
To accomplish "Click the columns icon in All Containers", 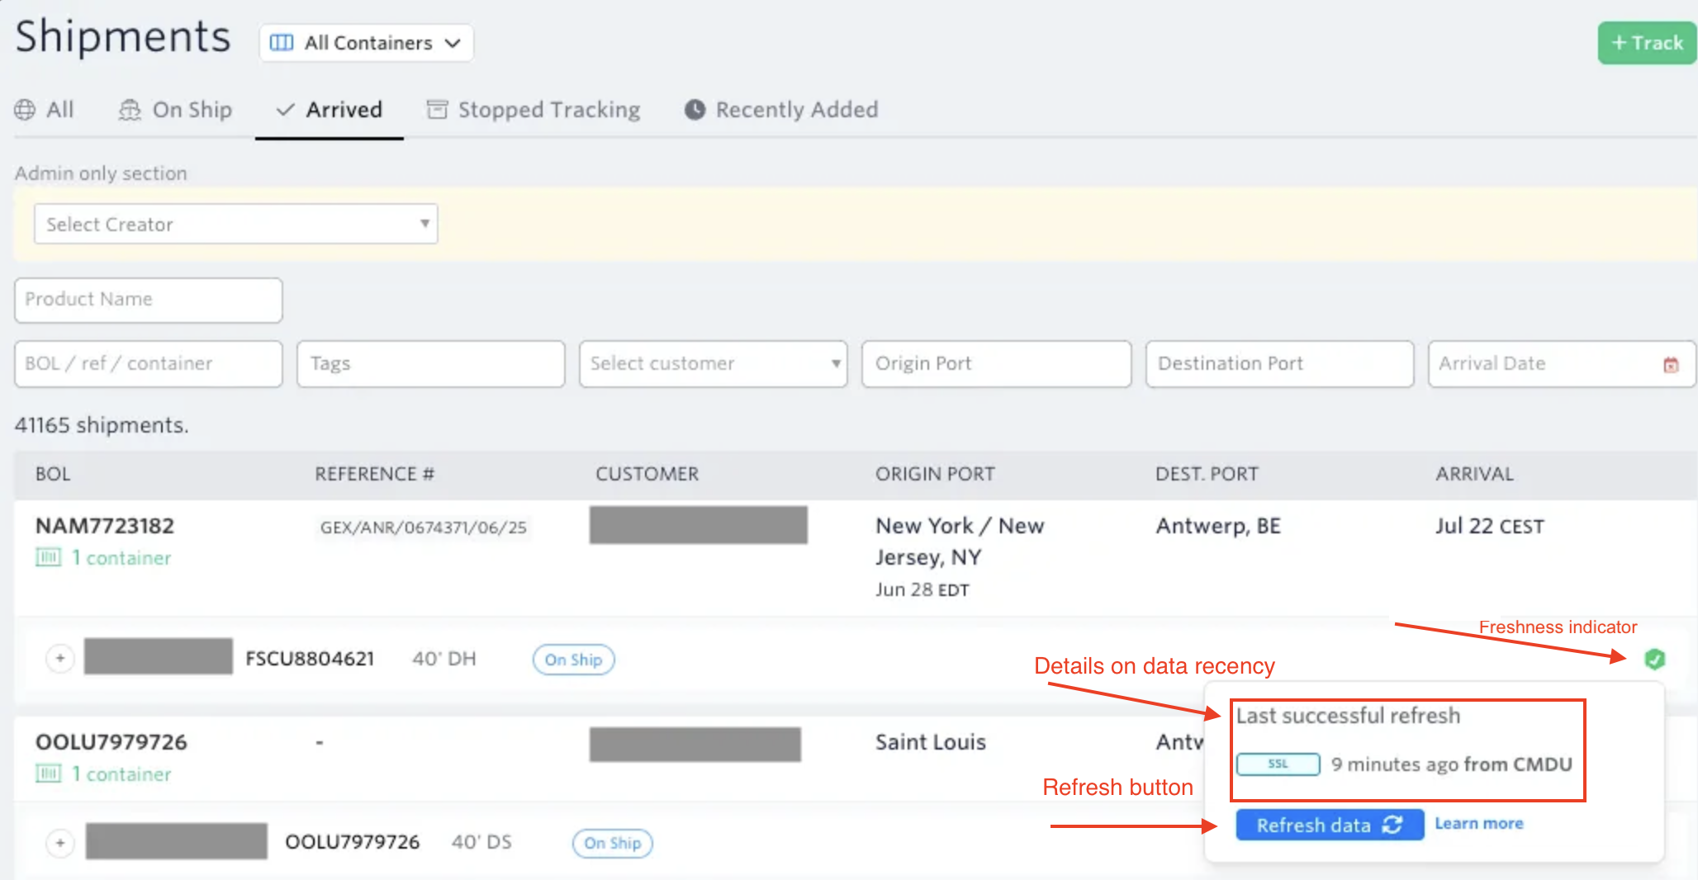I will 282,43.
